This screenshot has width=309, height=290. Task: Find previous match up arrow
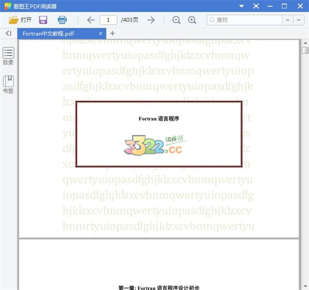click(x=287, y=20)
